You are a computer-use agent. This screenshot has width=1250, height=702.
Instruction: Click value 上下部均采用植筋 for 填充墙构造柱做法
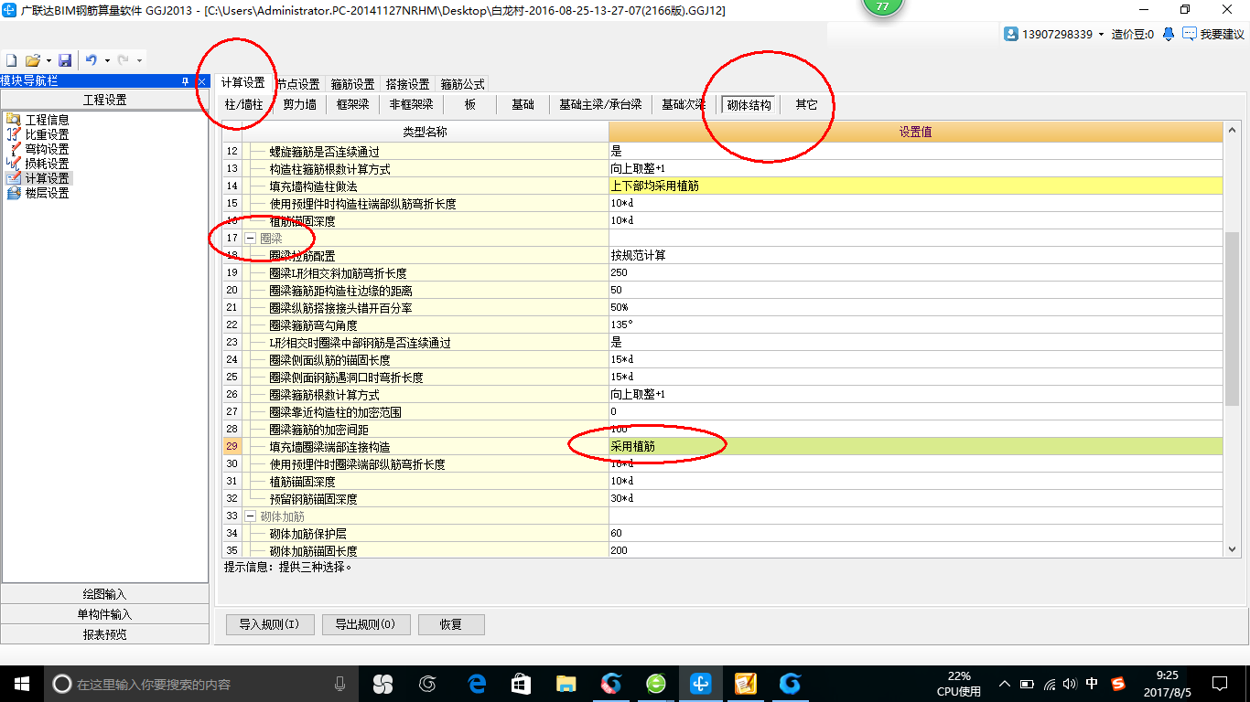point(915,186)
